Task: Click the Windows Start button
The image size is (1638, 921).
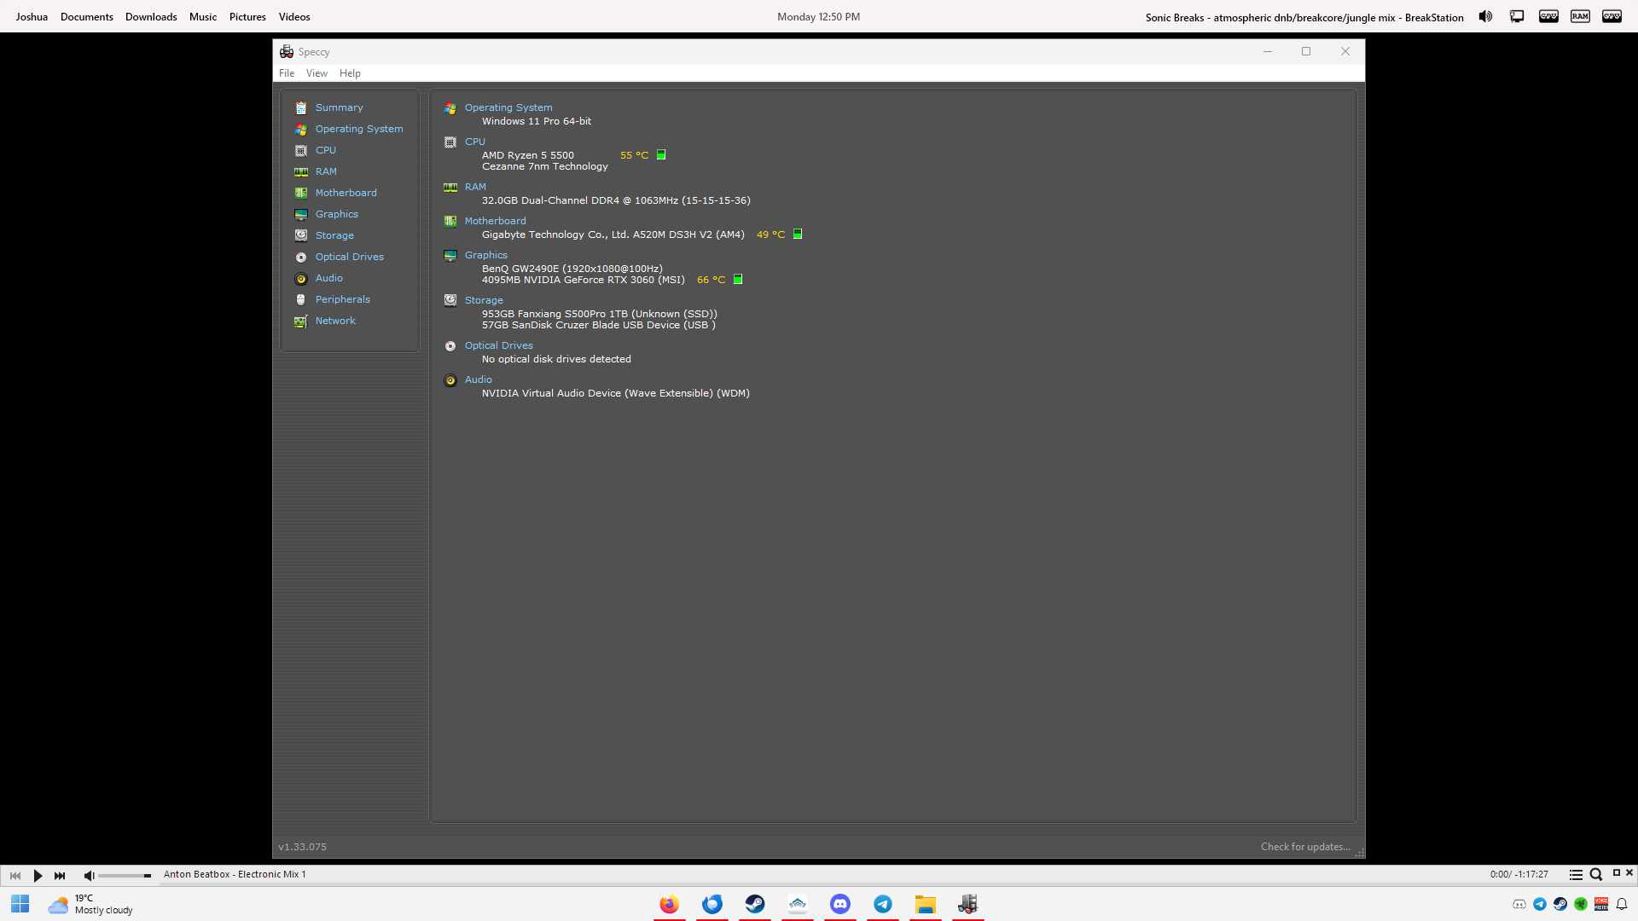Action: coord(20,904)
